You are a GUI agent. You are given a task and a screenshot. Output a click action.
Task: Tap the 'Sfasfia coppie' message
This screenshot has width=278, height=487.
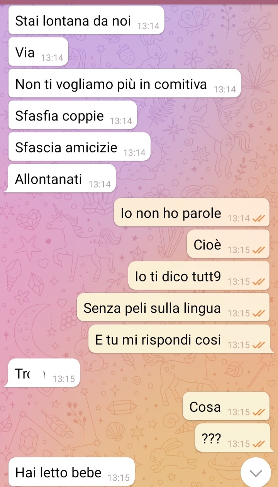pyautogui.click(x=73, y=115)
